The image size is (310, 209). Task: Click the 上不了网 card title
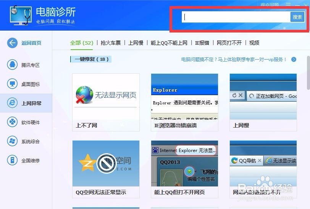(x=86, y=125)
